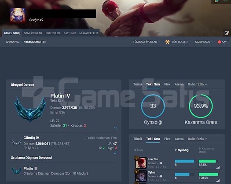Click the edit banner pencil icon
This screenshot has width=231, height=184.
point(227,33)
